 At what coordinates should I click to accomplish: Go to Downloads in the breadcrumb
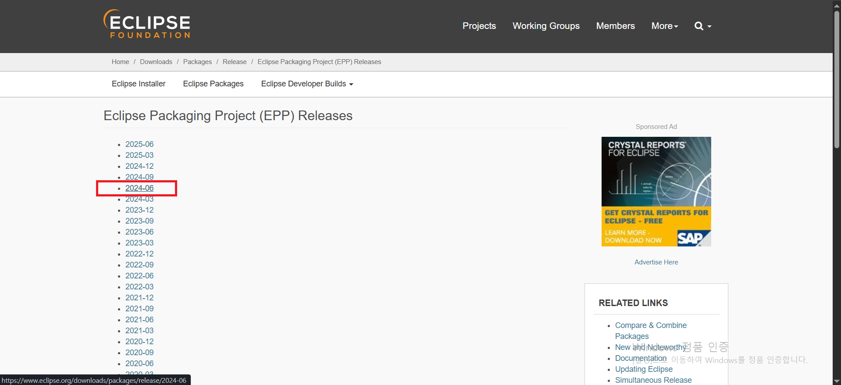pos(156,62)
